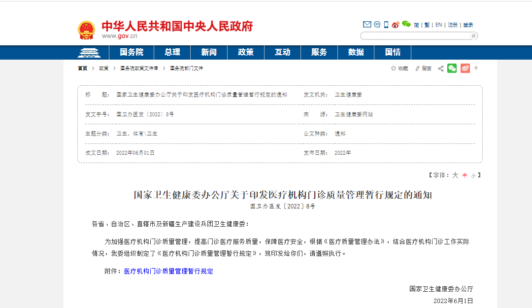This screenshot has width=532, height=308.
Task: Switch to traditional Chinese 繁
Action: coord(427,25)
